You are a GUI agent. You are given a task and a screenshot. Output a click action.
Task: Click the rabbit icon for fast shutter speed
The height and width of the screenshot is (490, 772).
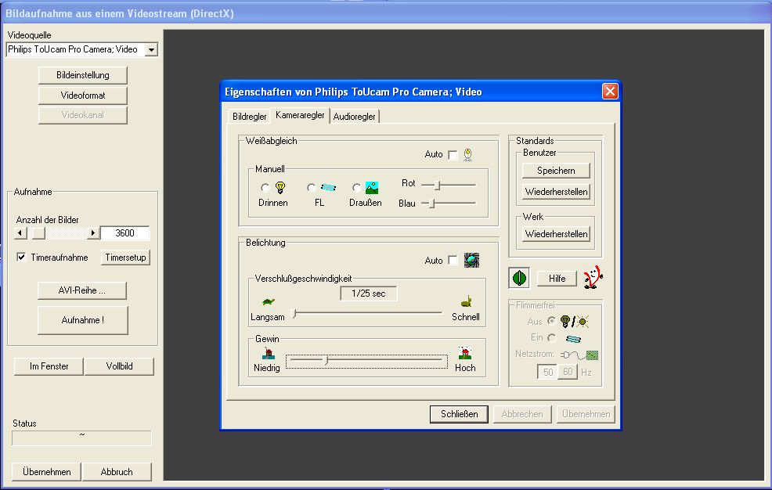465,301
